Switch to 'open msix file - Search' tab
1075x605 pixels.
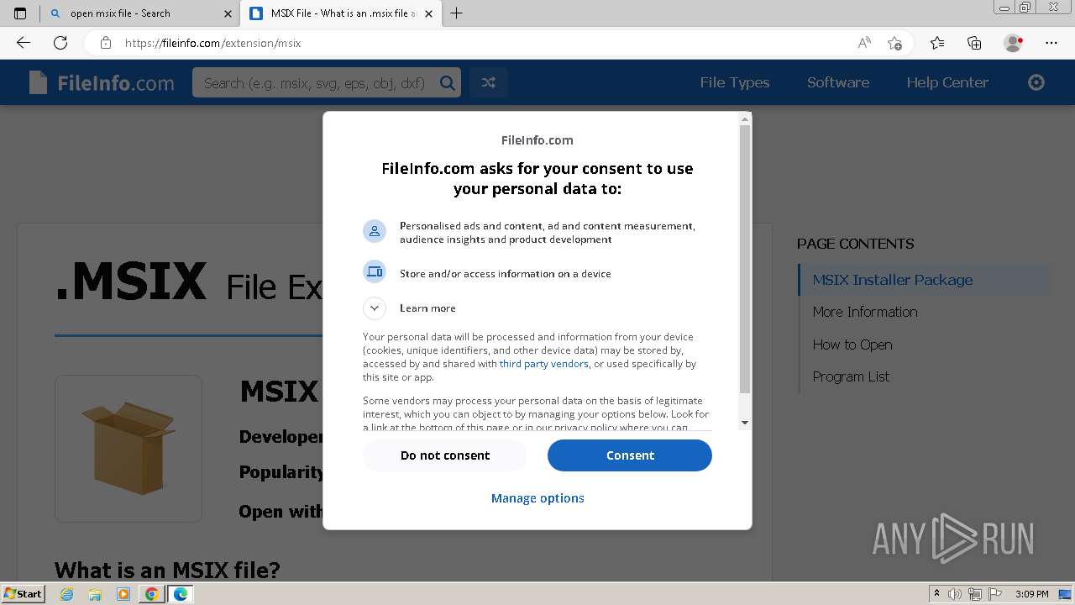[139, 13]
